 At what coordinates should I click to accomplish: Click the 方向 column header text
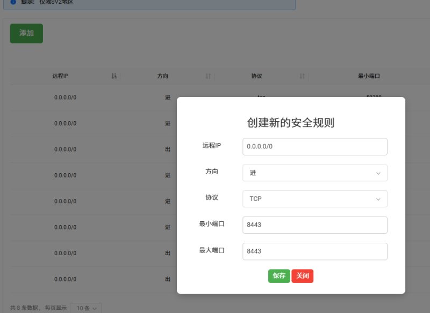click(x=163, y=76)
